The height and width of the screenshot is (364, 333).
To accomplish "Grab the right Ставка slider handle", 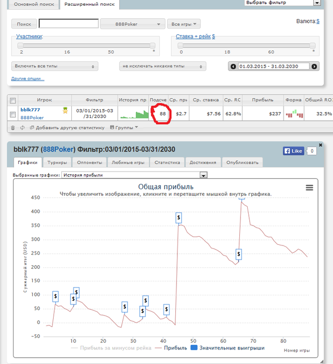I will tap(313, 46).
